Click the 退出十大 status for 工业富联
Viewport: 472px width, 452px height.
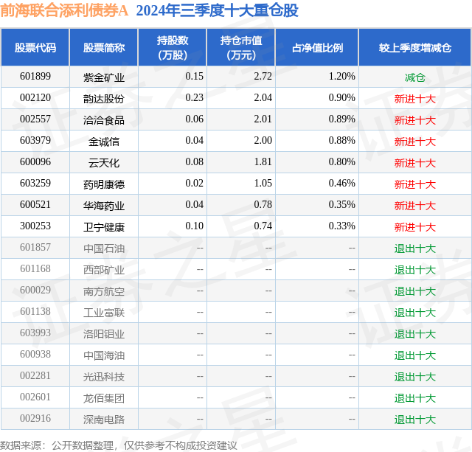[415, 313]
